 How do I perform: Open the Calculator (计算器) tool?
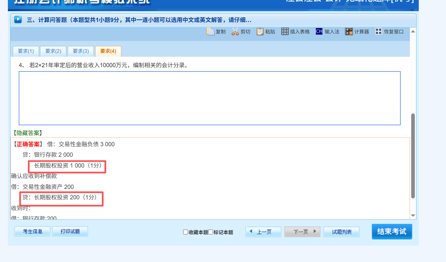click(x=349, y=31)
